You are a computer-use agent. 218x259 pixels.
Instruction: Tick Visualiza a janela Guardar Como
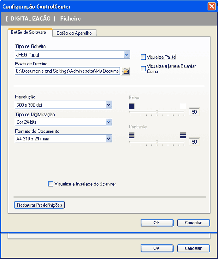click(x=143, y=69)
